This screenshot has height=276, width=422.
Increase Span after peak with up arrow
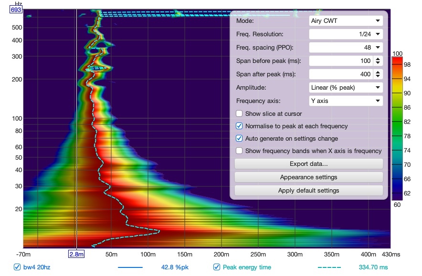point(378,72)
